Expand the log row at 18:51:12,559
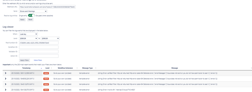Viewport: 252px width, 92px height. tap(6, 73)
